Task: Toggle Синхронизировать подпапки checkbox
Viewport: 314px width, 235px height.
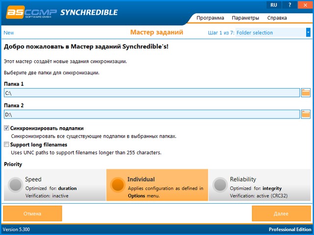Action: (x=6, y=128)
